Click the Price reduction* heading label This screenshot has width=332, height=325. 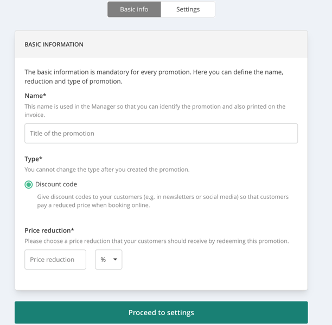click(49, 230)
